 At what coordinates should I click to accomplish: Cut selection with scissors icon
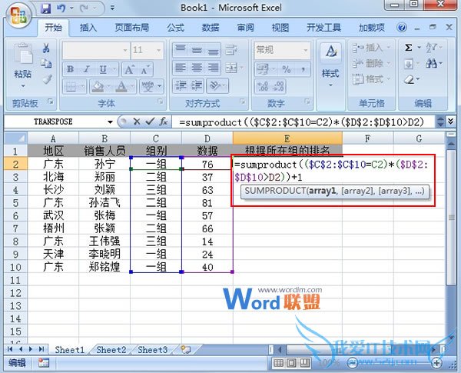pos(46,48)
